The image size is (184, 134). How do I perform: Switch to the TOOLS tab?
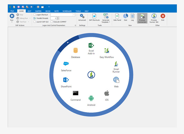coord(78,11)
